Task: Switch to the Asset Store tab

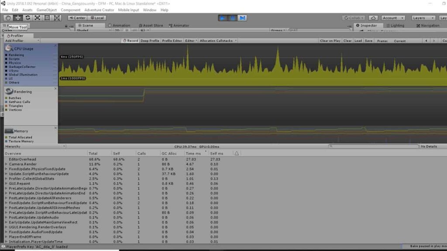Action: (x=151, y=25)
